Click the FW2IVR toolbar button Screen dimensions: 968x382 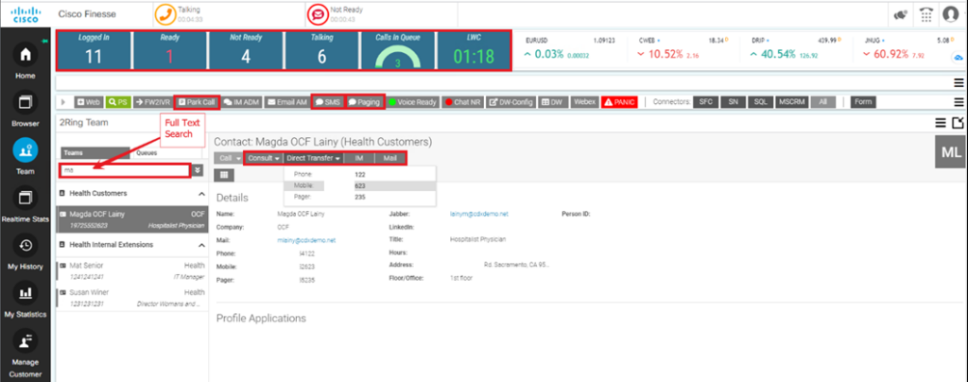[153, 102]
